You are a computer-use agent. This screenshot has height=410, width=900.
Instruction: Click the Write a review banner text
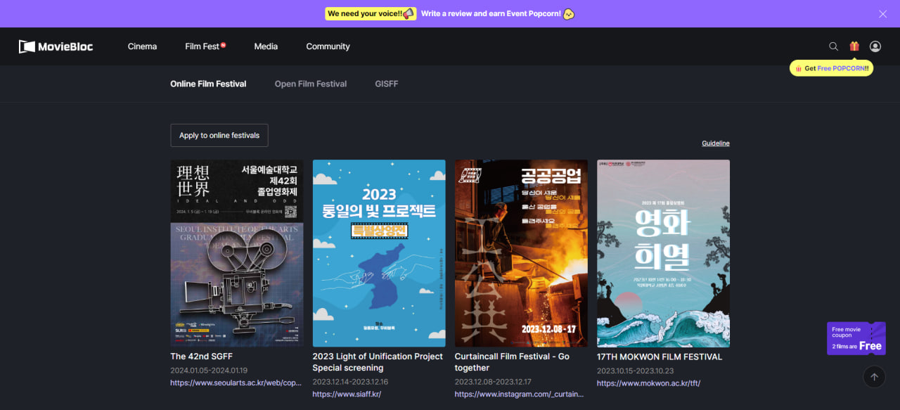(491, 13)
